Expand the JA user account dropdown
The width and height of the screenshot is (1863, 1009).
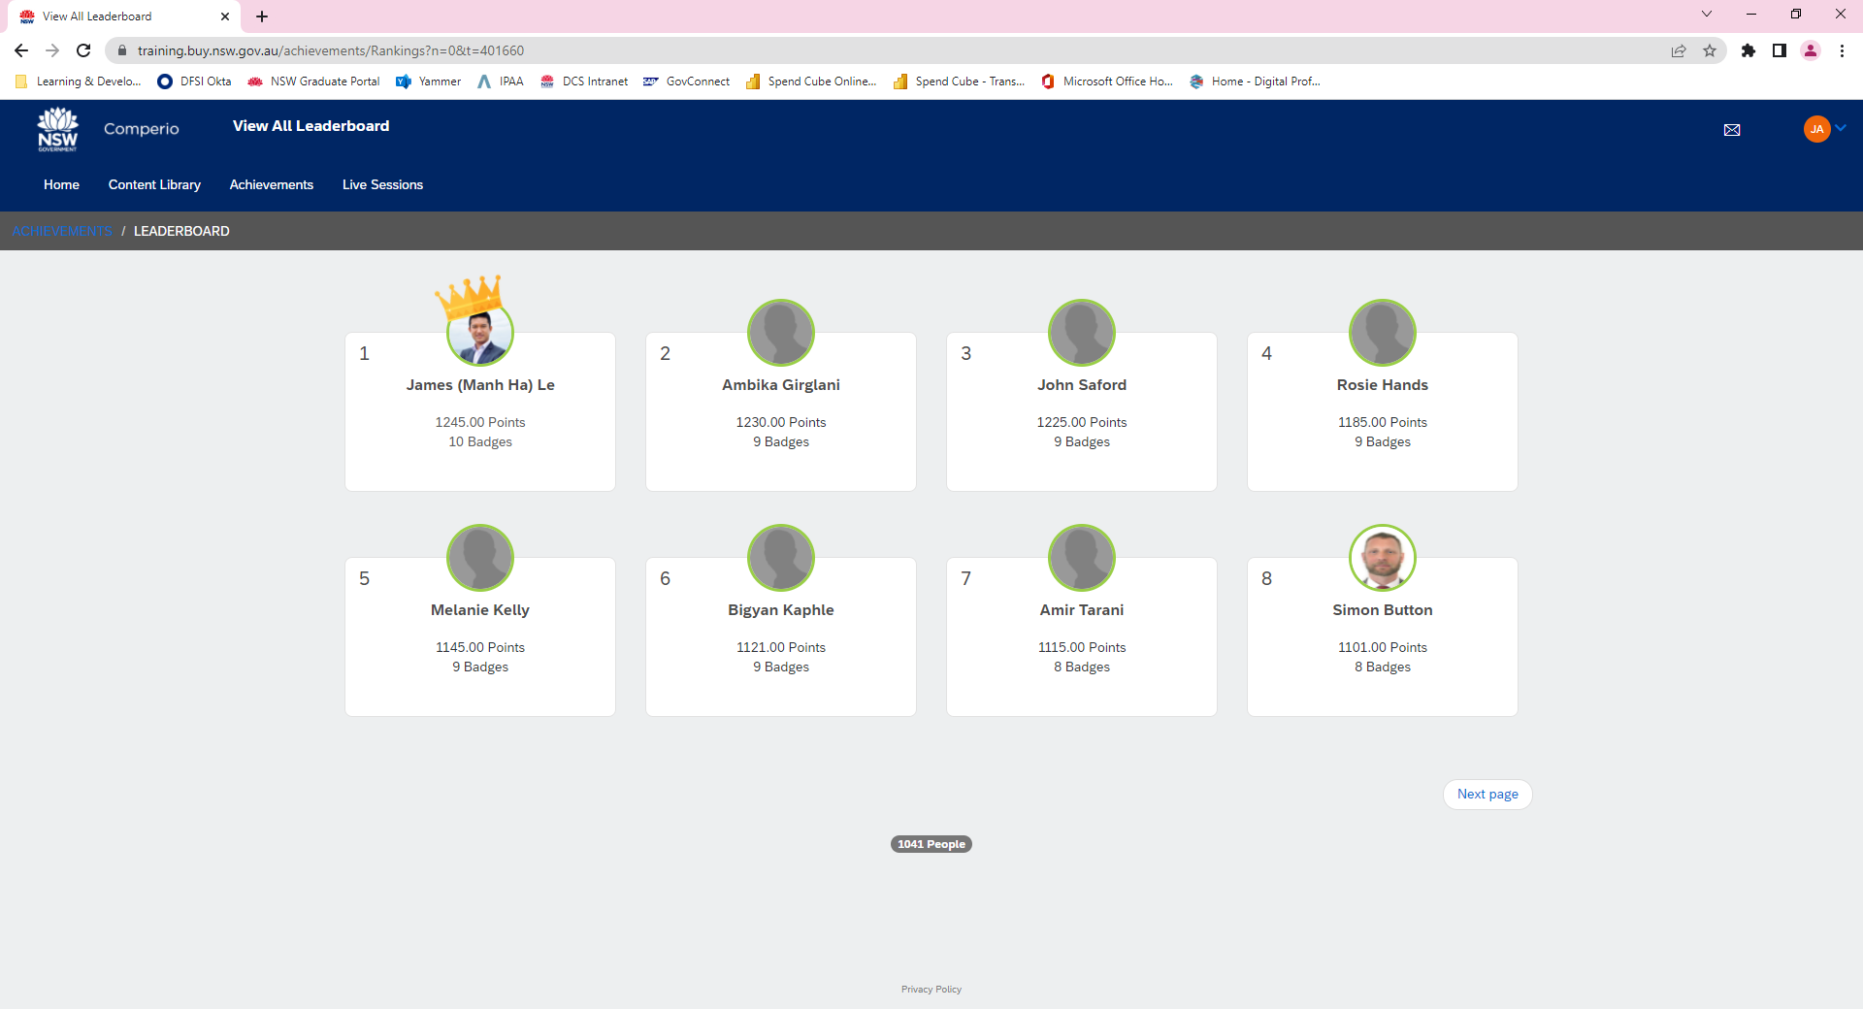[x=1825, y=129]
